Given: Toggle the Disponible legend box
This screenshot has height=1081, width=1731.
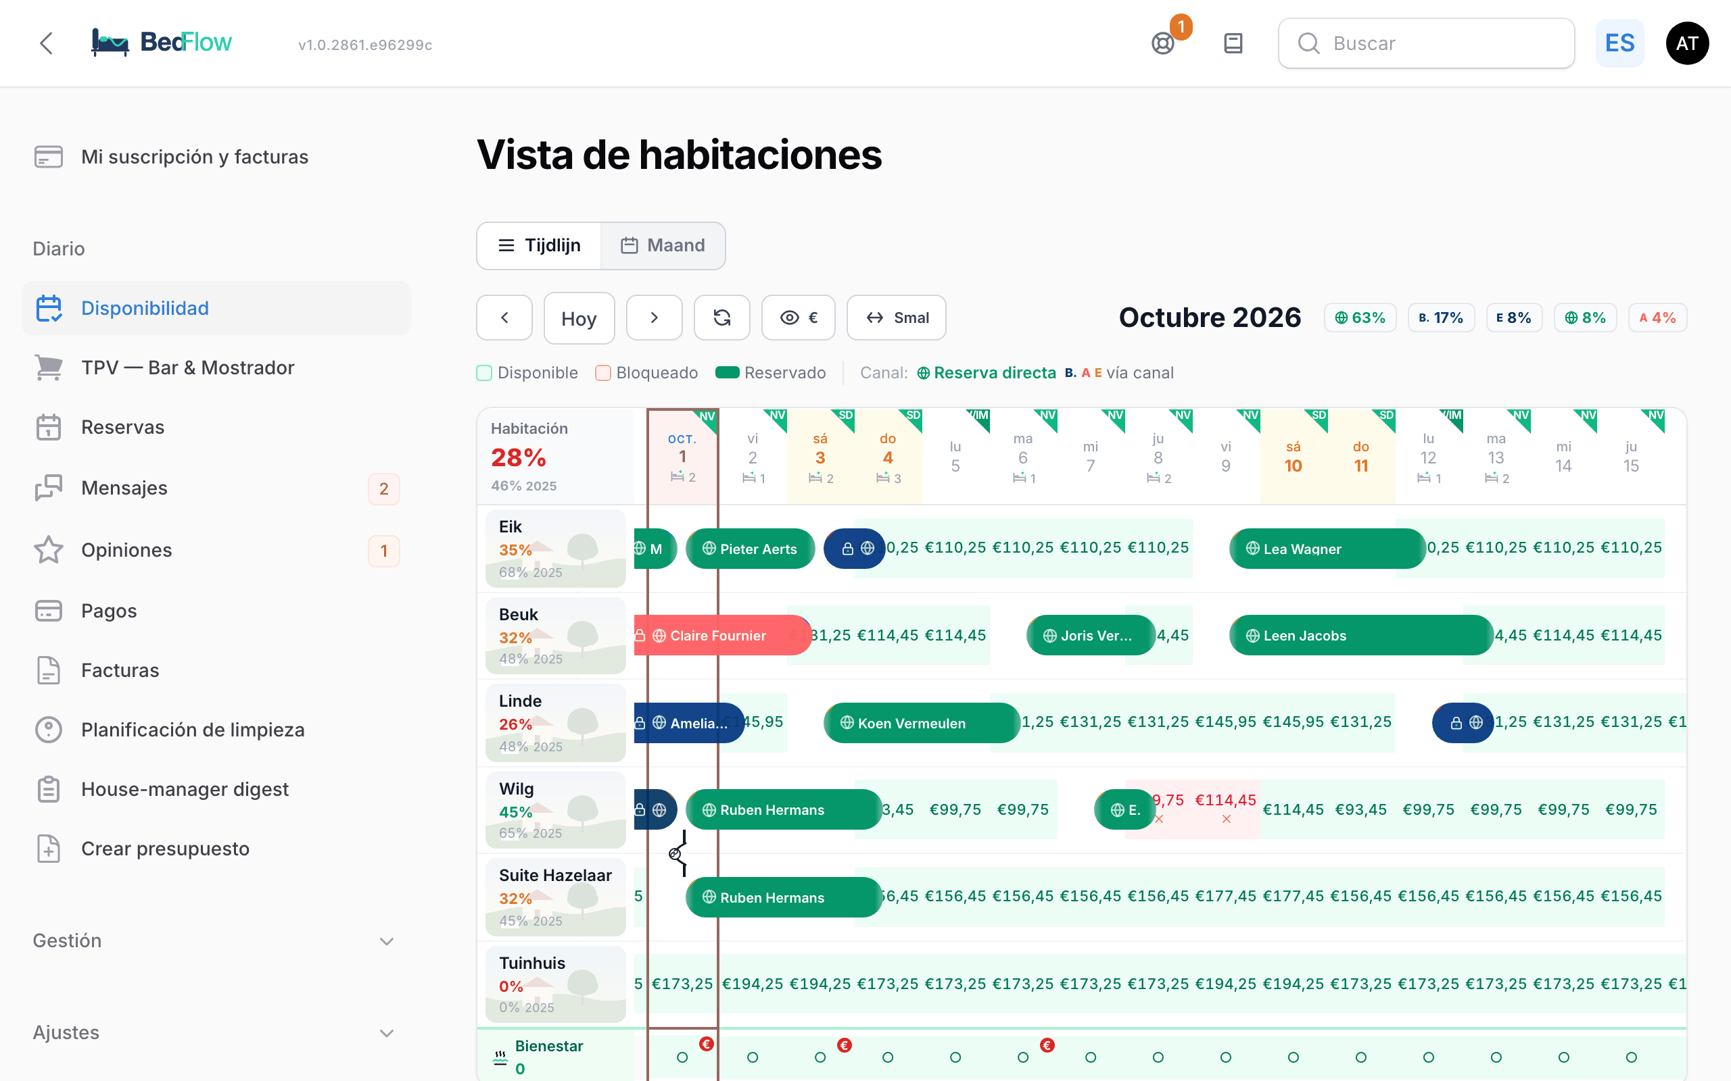Looking at the screenshot, I should point(484,372).
